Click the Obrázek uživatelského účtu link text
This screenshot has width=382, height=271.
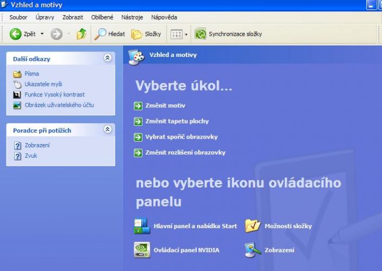click(x=59, y=105)
